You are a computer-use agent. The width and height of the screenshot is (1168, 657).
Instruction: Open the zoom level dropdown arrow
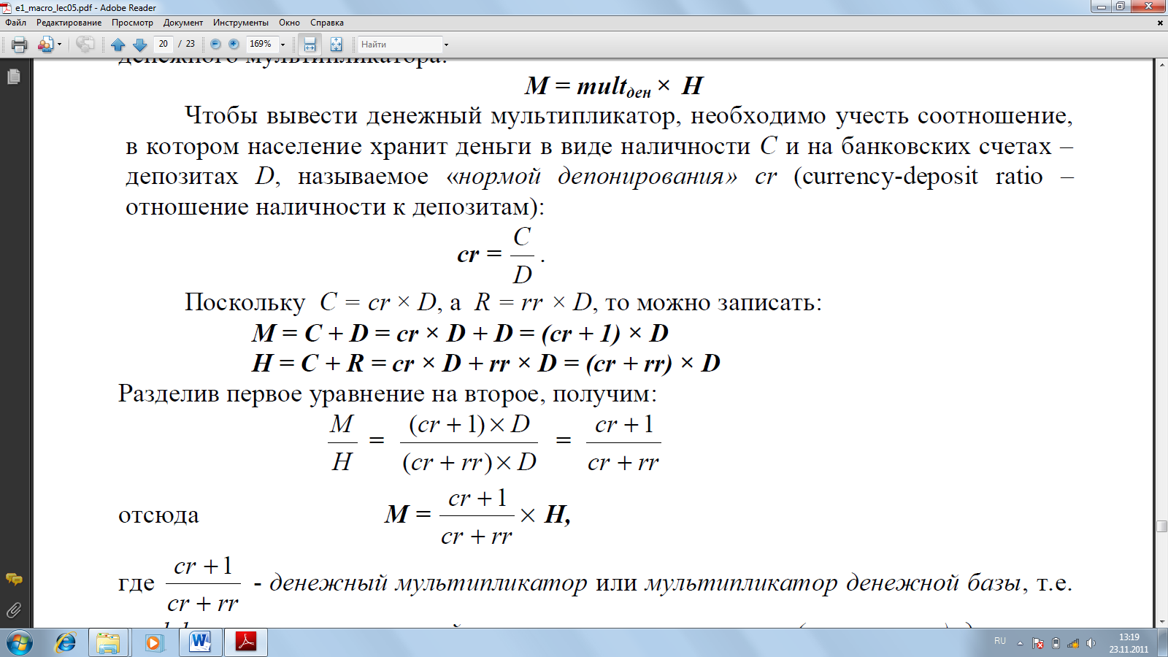coord(283,45)
